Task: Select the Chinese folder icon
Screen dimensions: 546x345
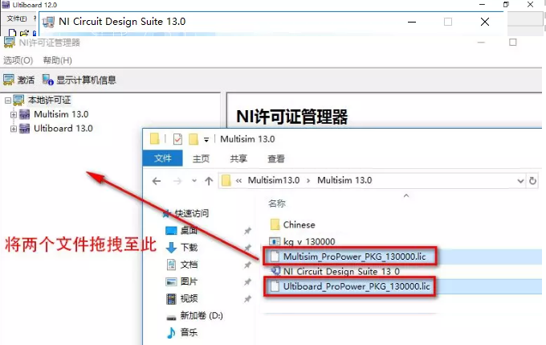Action: click(274, 224)
